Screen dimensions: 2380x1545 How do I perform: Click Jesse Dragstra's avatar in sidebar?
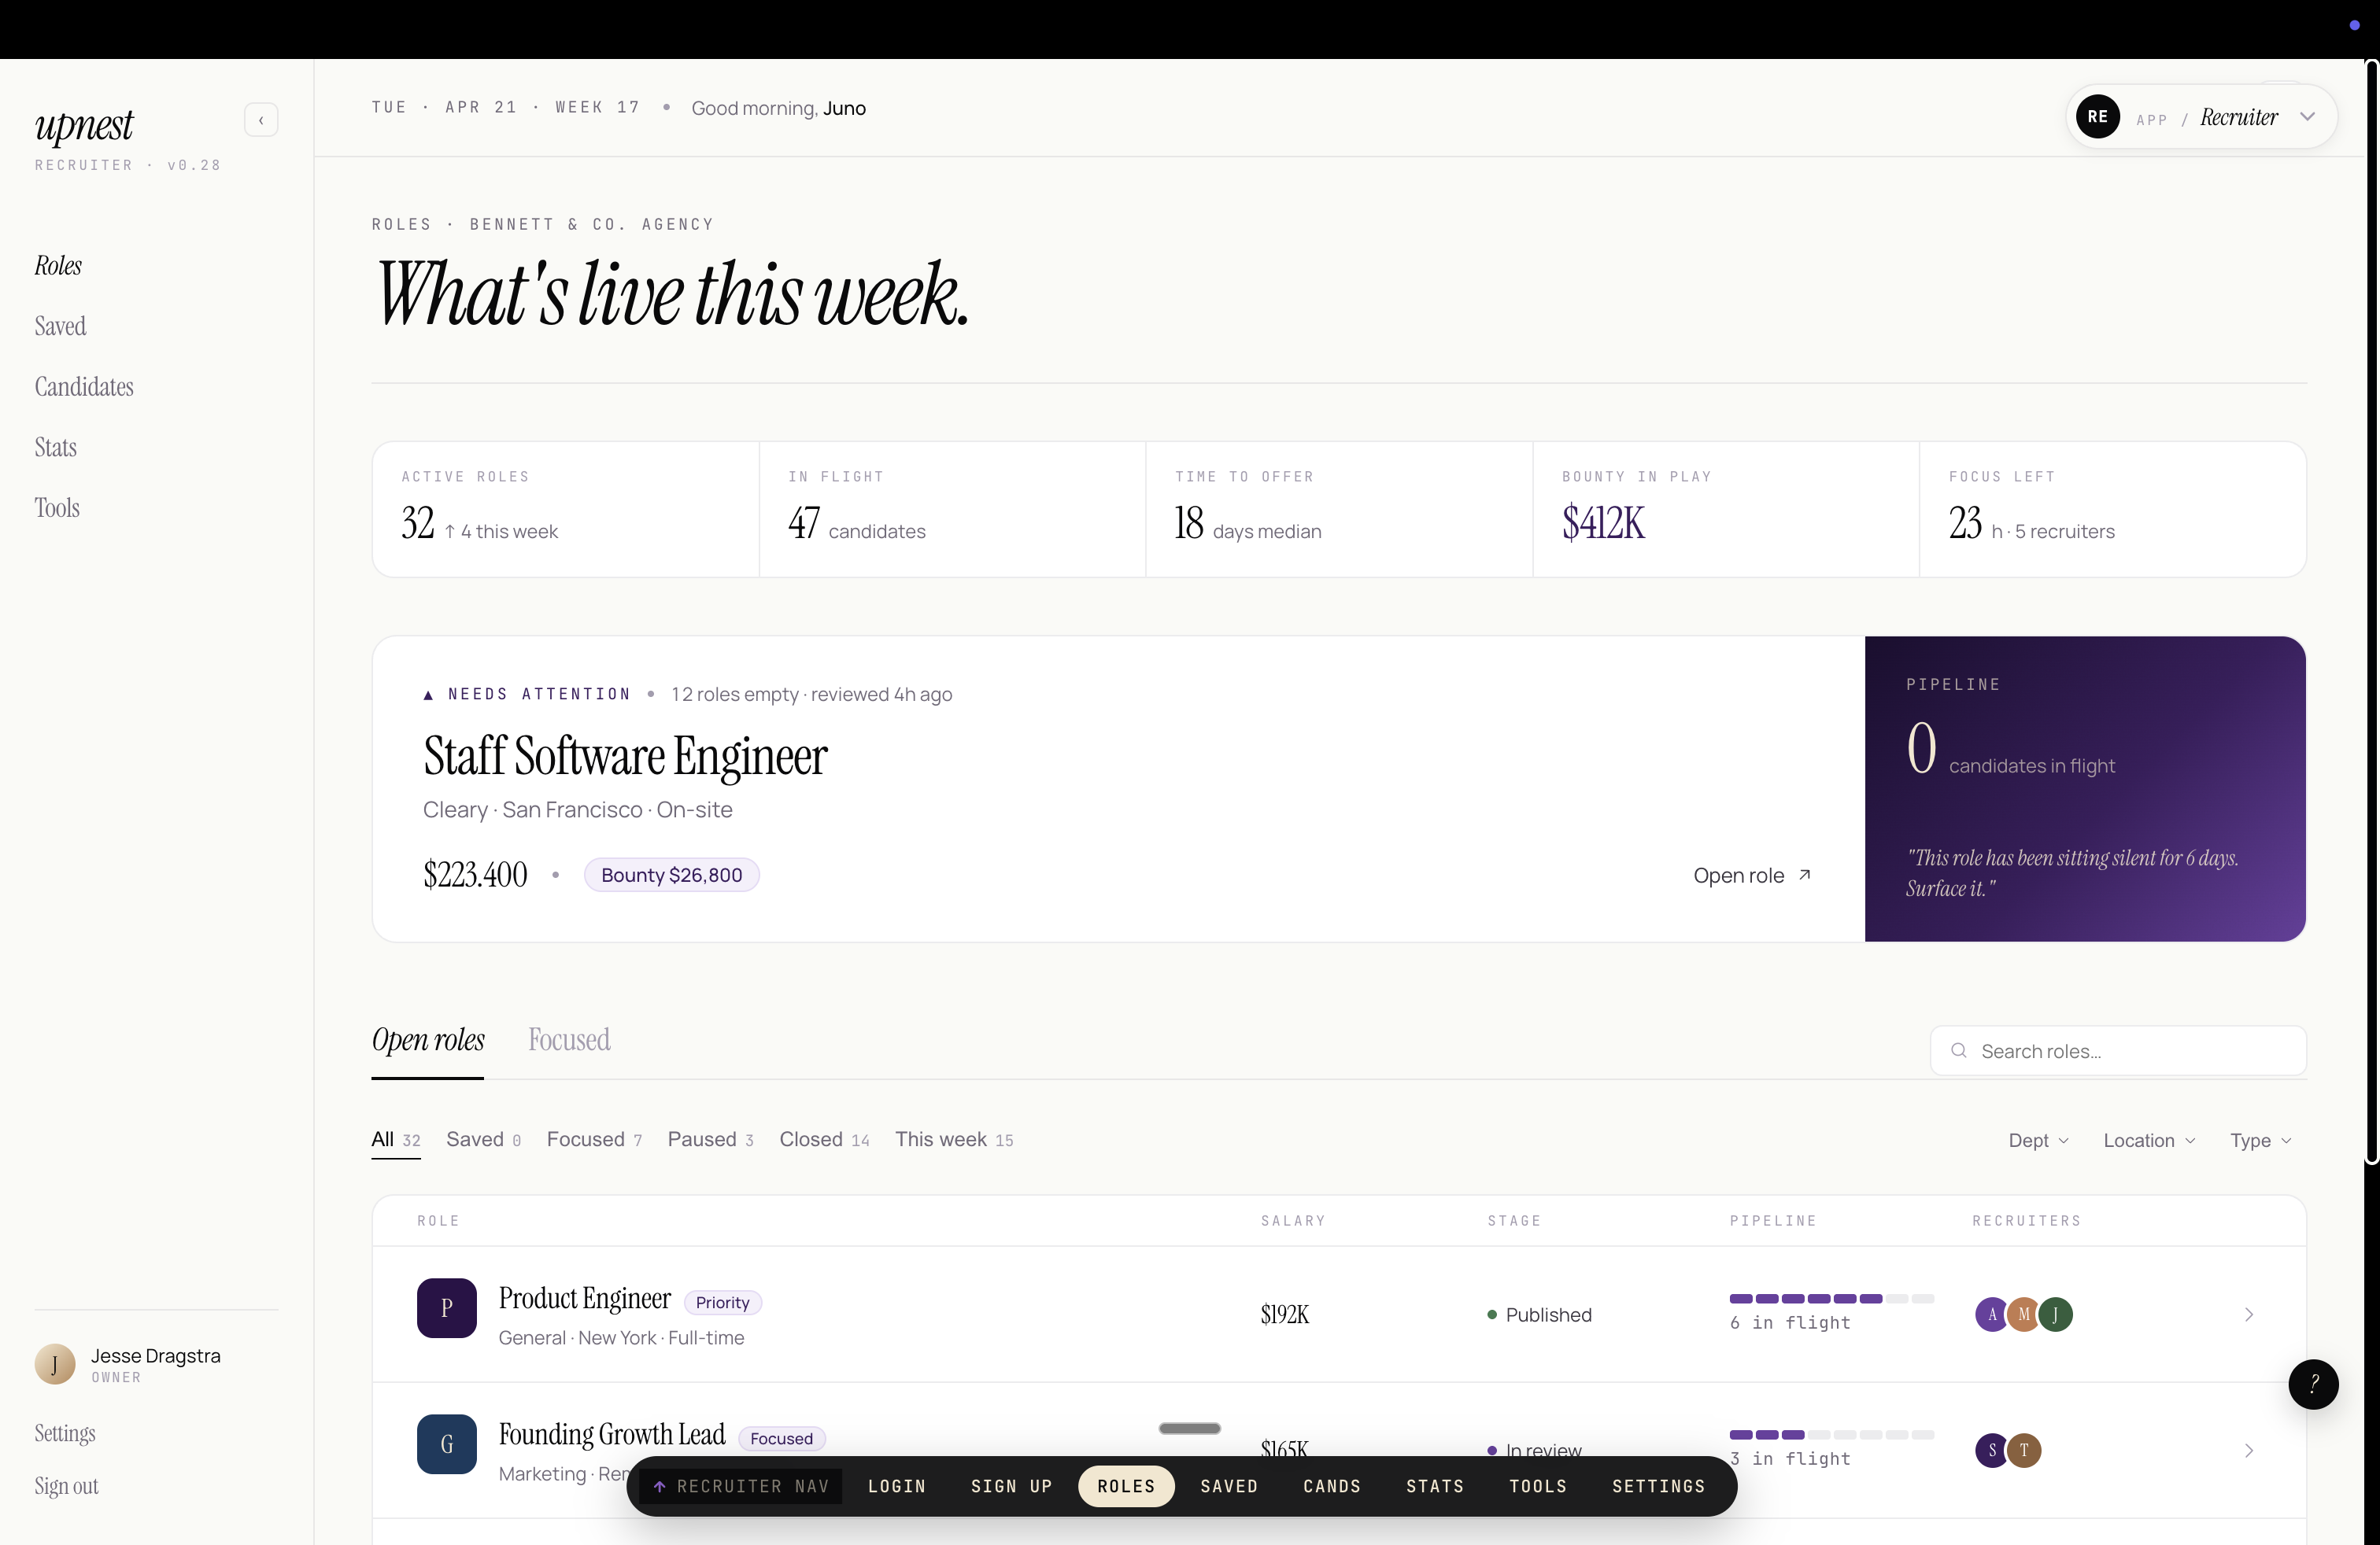click(55, 1364)
